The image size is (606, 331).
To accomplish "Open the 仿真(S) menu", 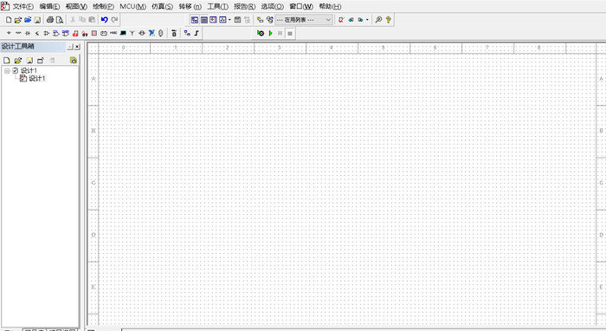I will (163, 7).
